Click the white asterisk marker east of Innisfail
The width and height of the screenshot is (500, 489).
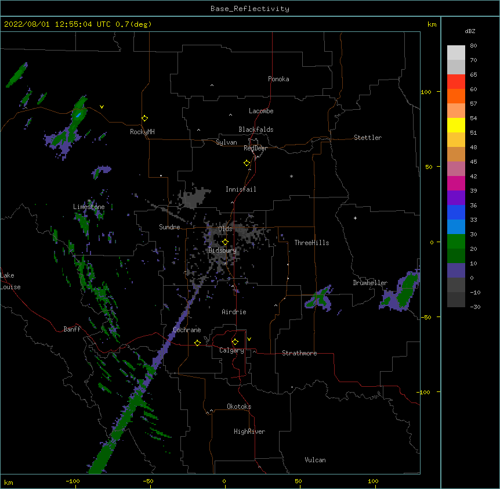[291, 177]
